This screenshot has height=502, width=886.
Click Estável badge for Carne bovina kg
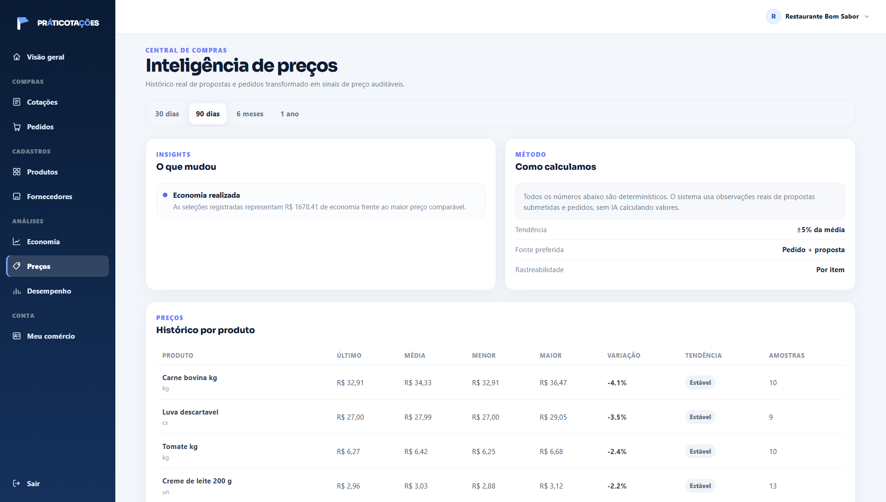coord(700,382)
